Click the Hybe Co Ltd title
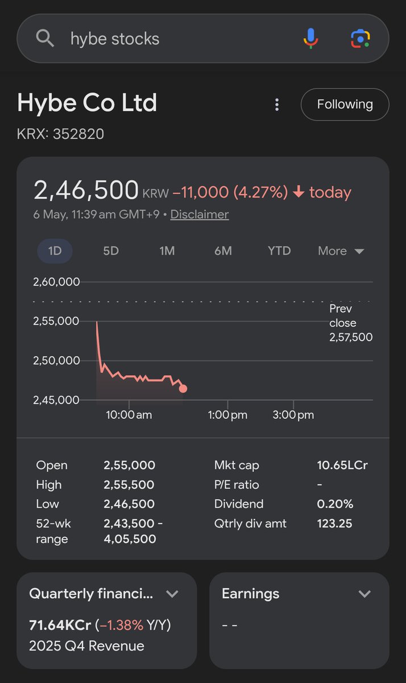Screen dimensions: 406x683 87,103
